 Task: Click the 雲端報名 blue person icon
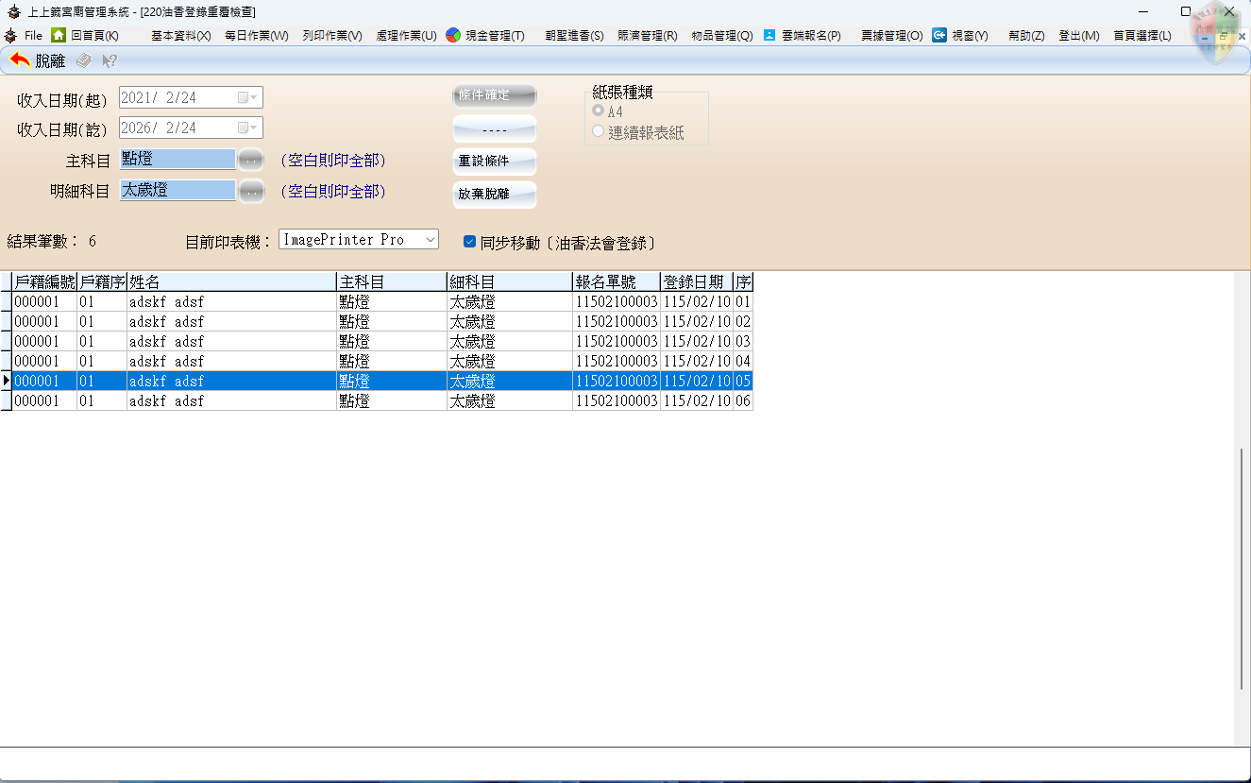click(769, 35)
